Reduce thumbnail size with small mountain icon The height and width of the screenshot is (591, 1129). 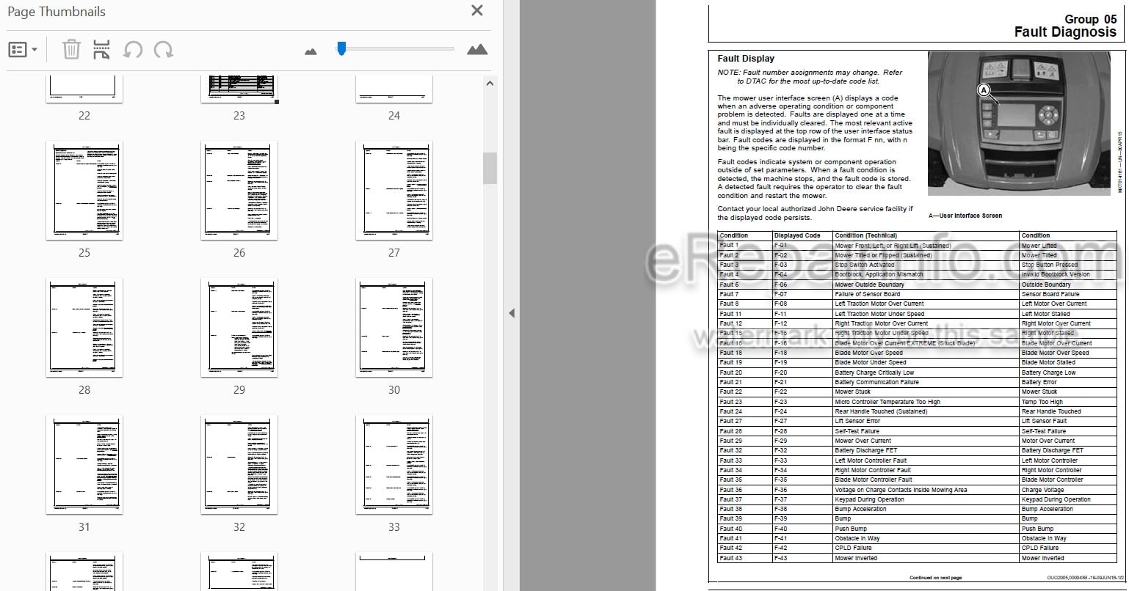click(x=311, y=51)
